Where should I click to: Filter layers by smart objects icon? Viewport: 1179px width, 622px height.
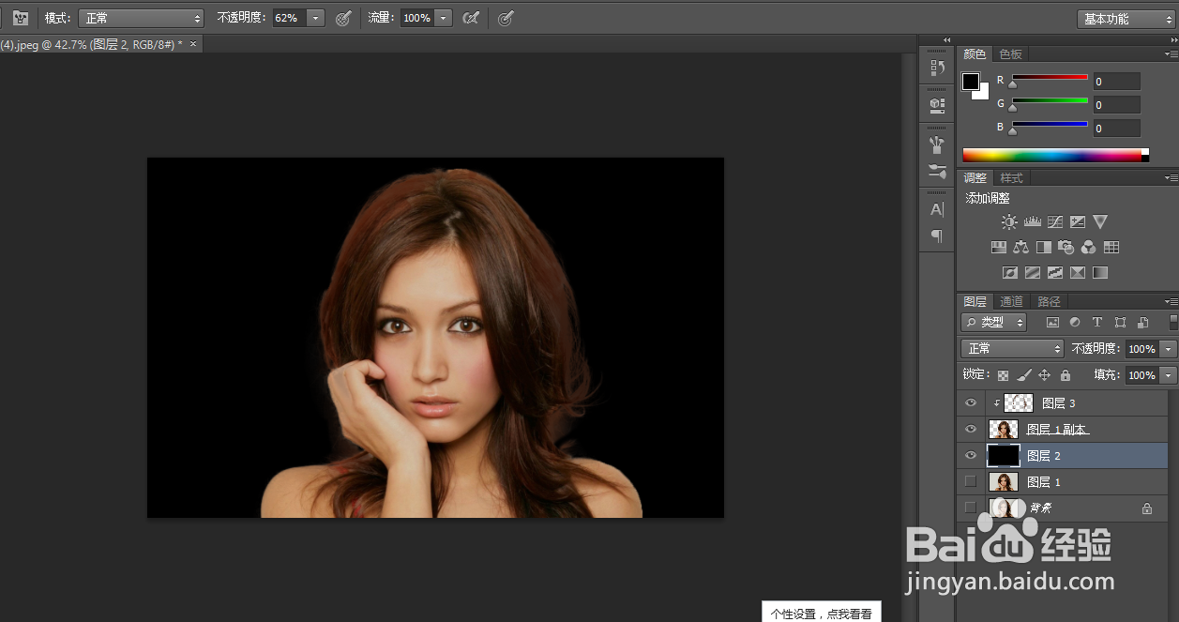click(1142, 323)
